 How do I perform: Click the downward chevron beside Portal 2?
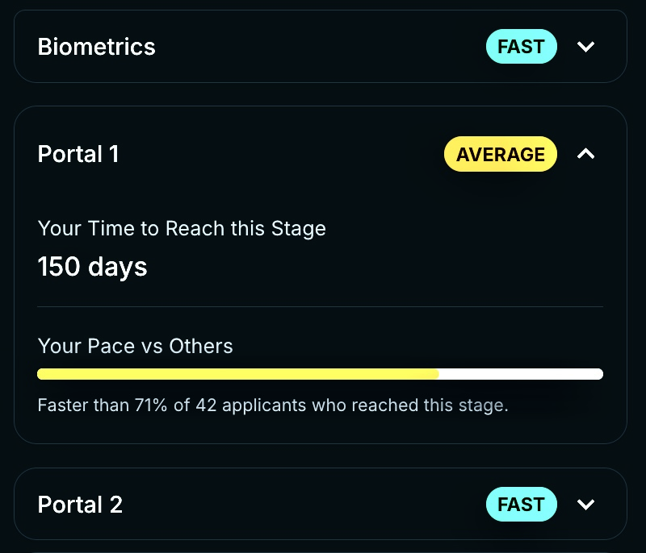586,505
